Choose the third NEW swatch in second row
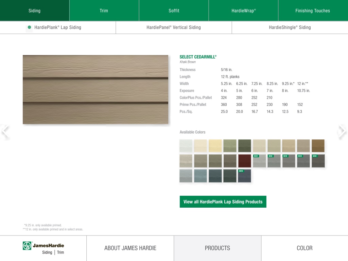The width and height of the screenshot is (348, 261). 289,161
